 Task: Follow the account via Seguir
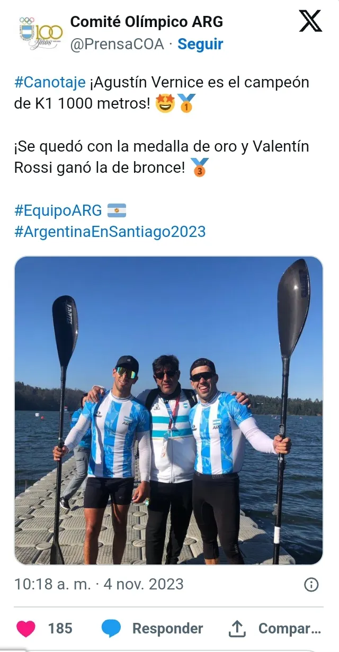[200, 45]
